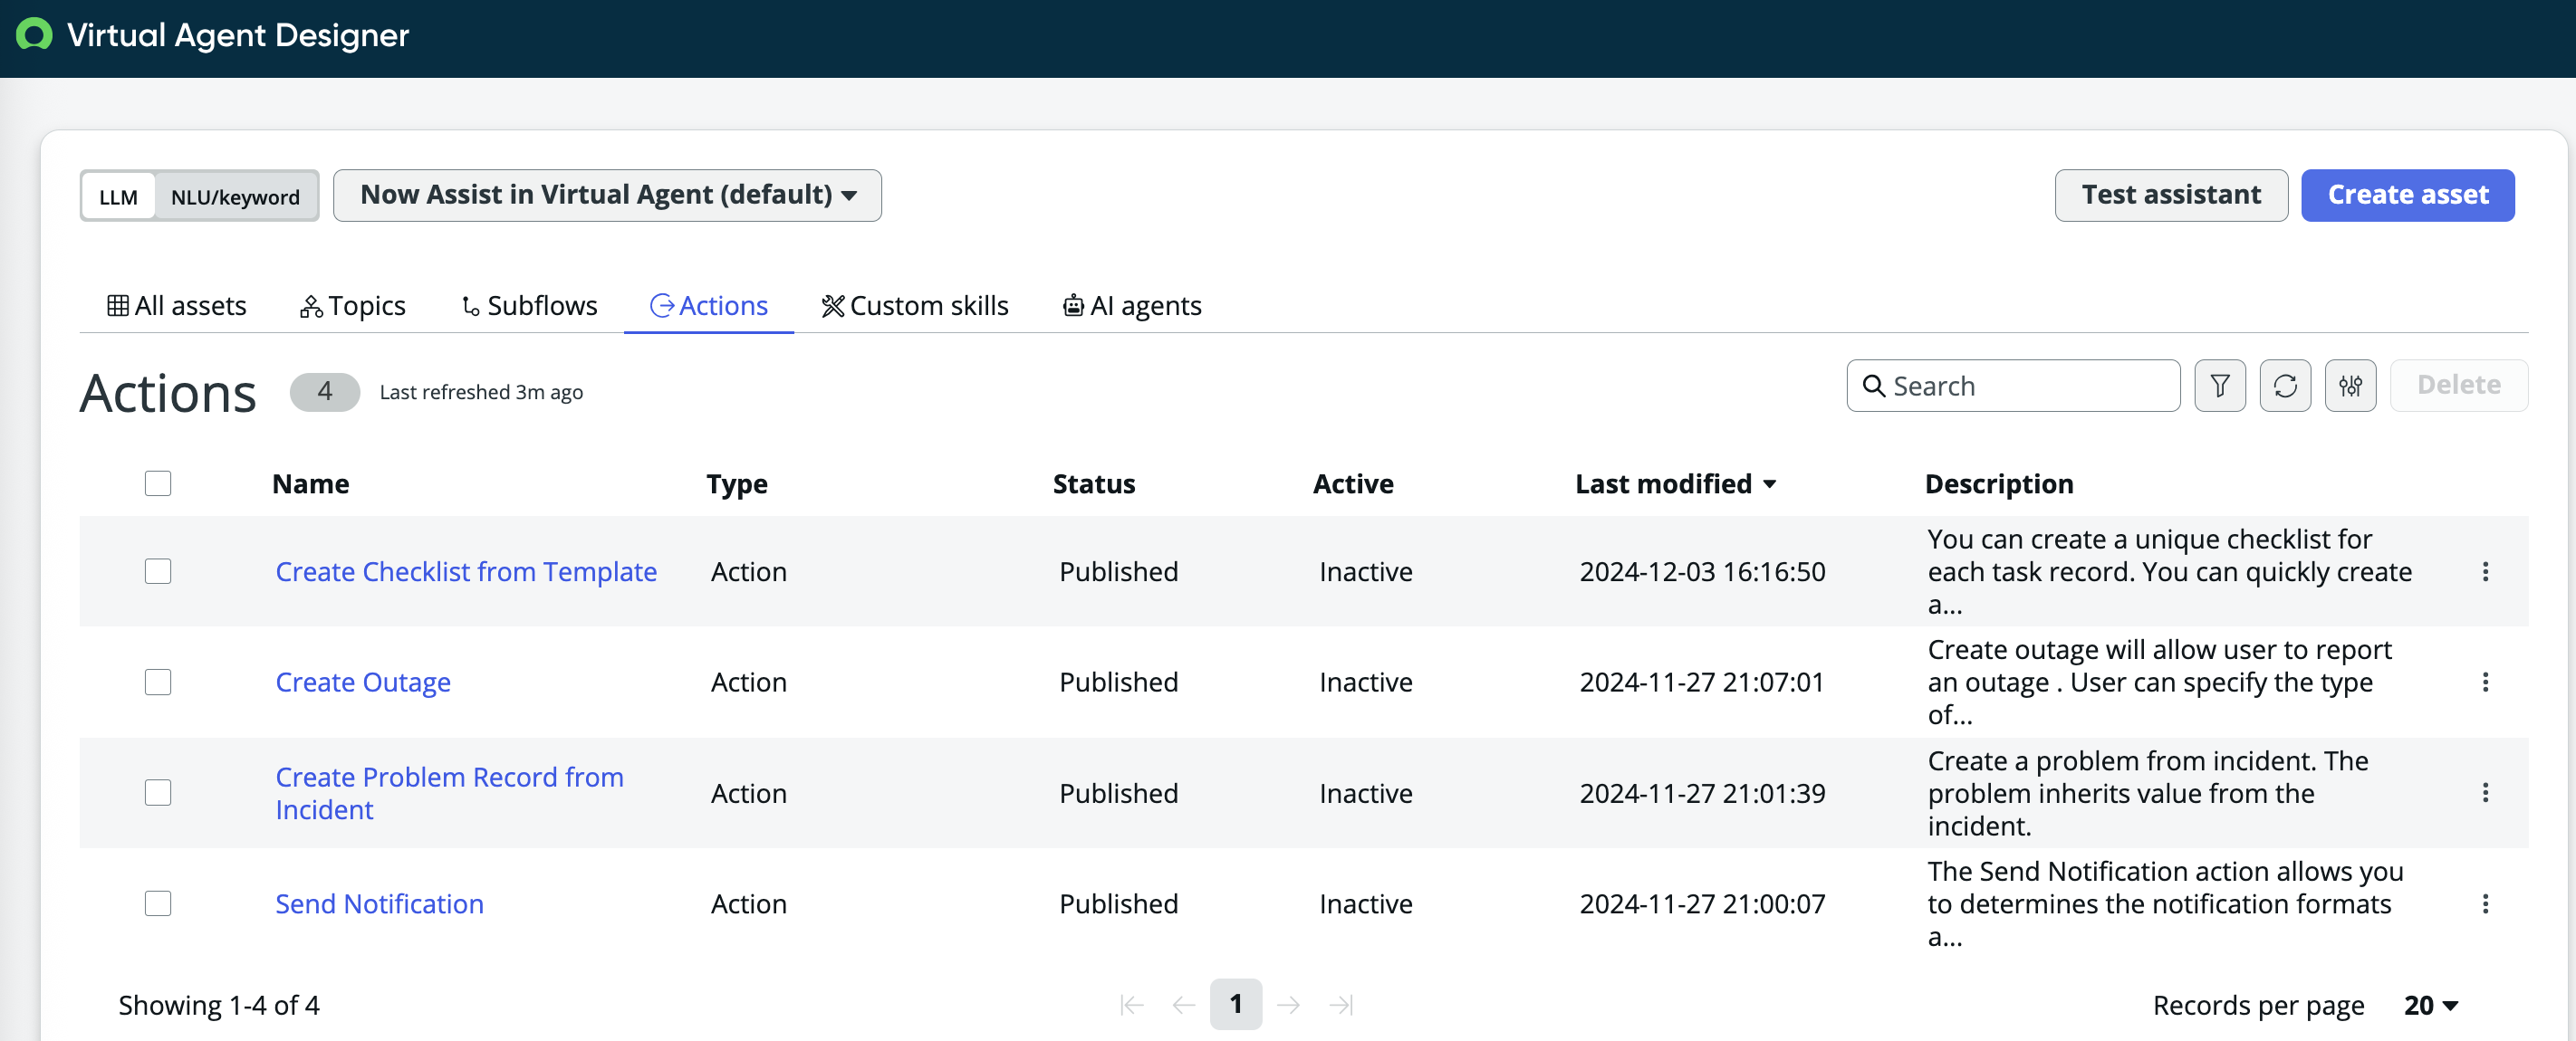Check the Create Problem Record from Incident row
Screen dimensions: 2576x1041
tap(158, 793)
